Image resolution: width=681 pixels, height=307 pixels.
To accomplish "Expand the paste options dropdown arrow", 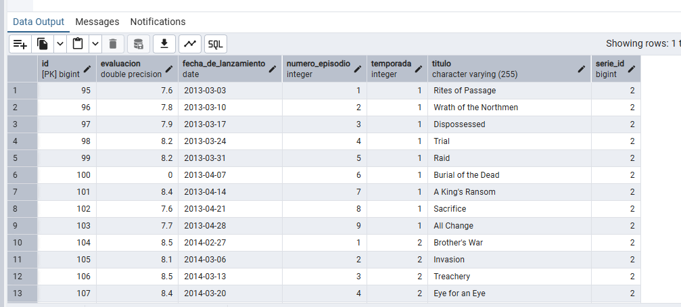I will [x=95, y=44].
